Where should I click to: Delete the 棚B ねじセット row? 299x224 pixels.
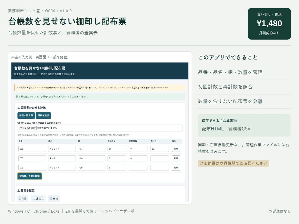[176, 168]
